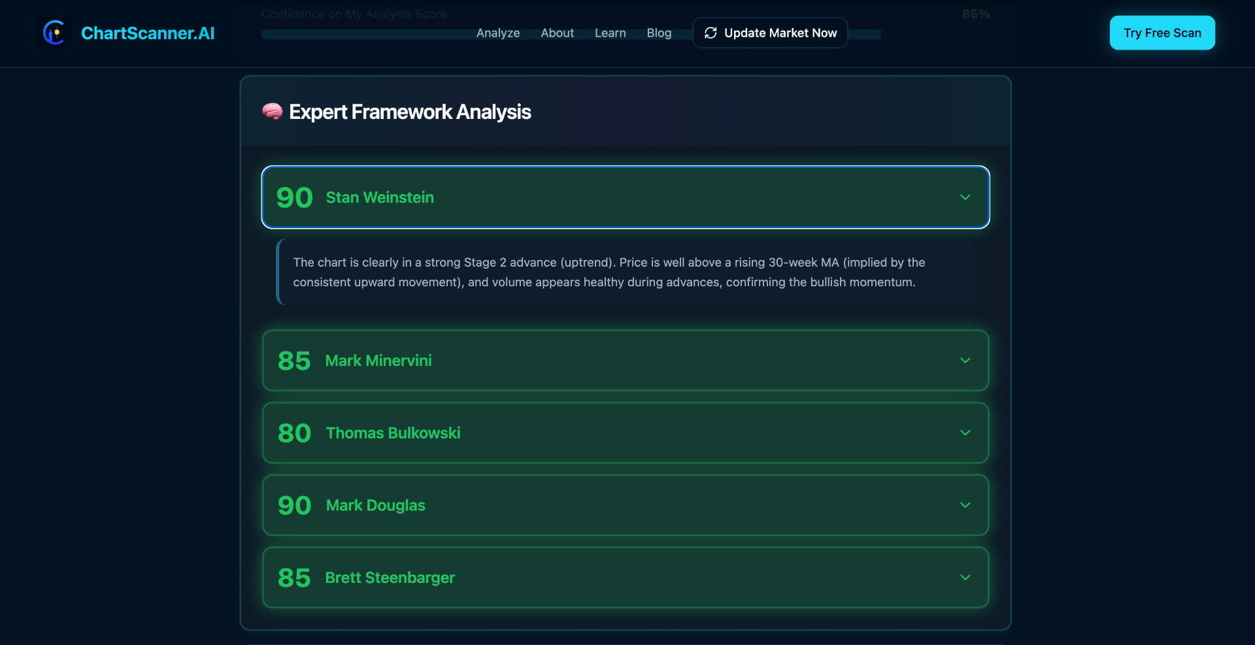Expand the Thomas Bulkowski chevron
This screenshot has width=1255, height=645.
coord(965,433)
